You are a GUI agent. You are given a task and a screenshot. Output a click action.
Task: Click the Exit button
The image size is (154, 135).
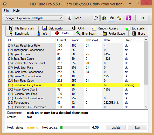click(x=142, y=18)
